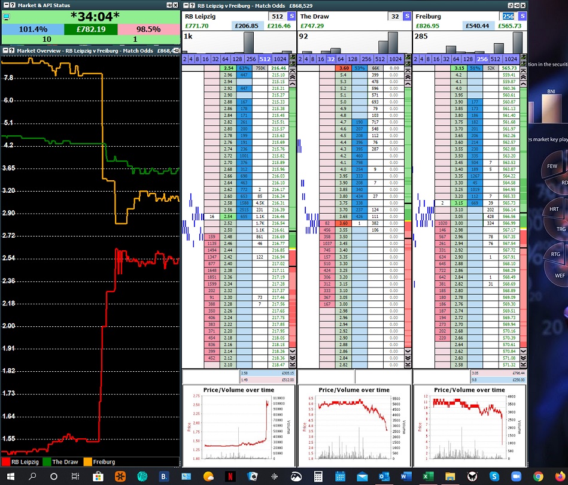The height and width of the screenshot is (485, 568).
Task: Open RB Leipzig Price/Volume over time chart
Action: coord(239,426)
